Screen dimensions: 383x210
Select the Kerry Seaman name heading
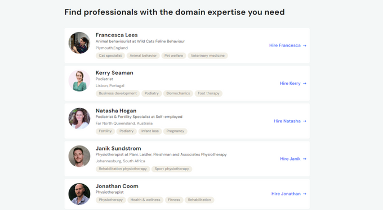(x=114, y=73)
